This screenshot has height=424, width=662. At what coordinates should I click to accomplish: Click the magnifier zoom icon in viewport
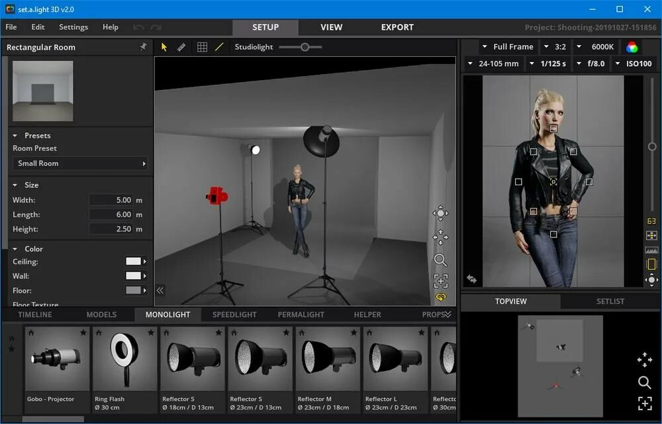pyautogui.click(x=440, y=260)
